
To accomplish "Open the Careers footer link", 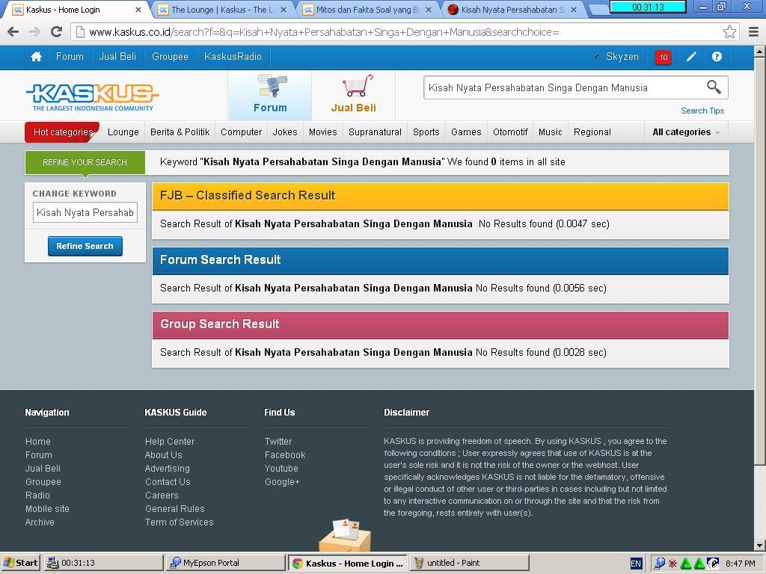I will coord(162,496).
